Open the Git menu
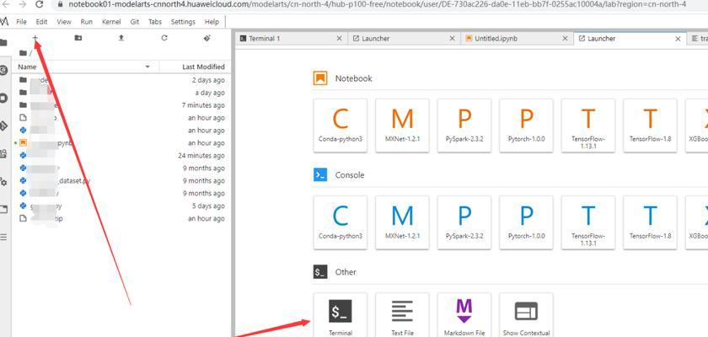 [135, 22]
